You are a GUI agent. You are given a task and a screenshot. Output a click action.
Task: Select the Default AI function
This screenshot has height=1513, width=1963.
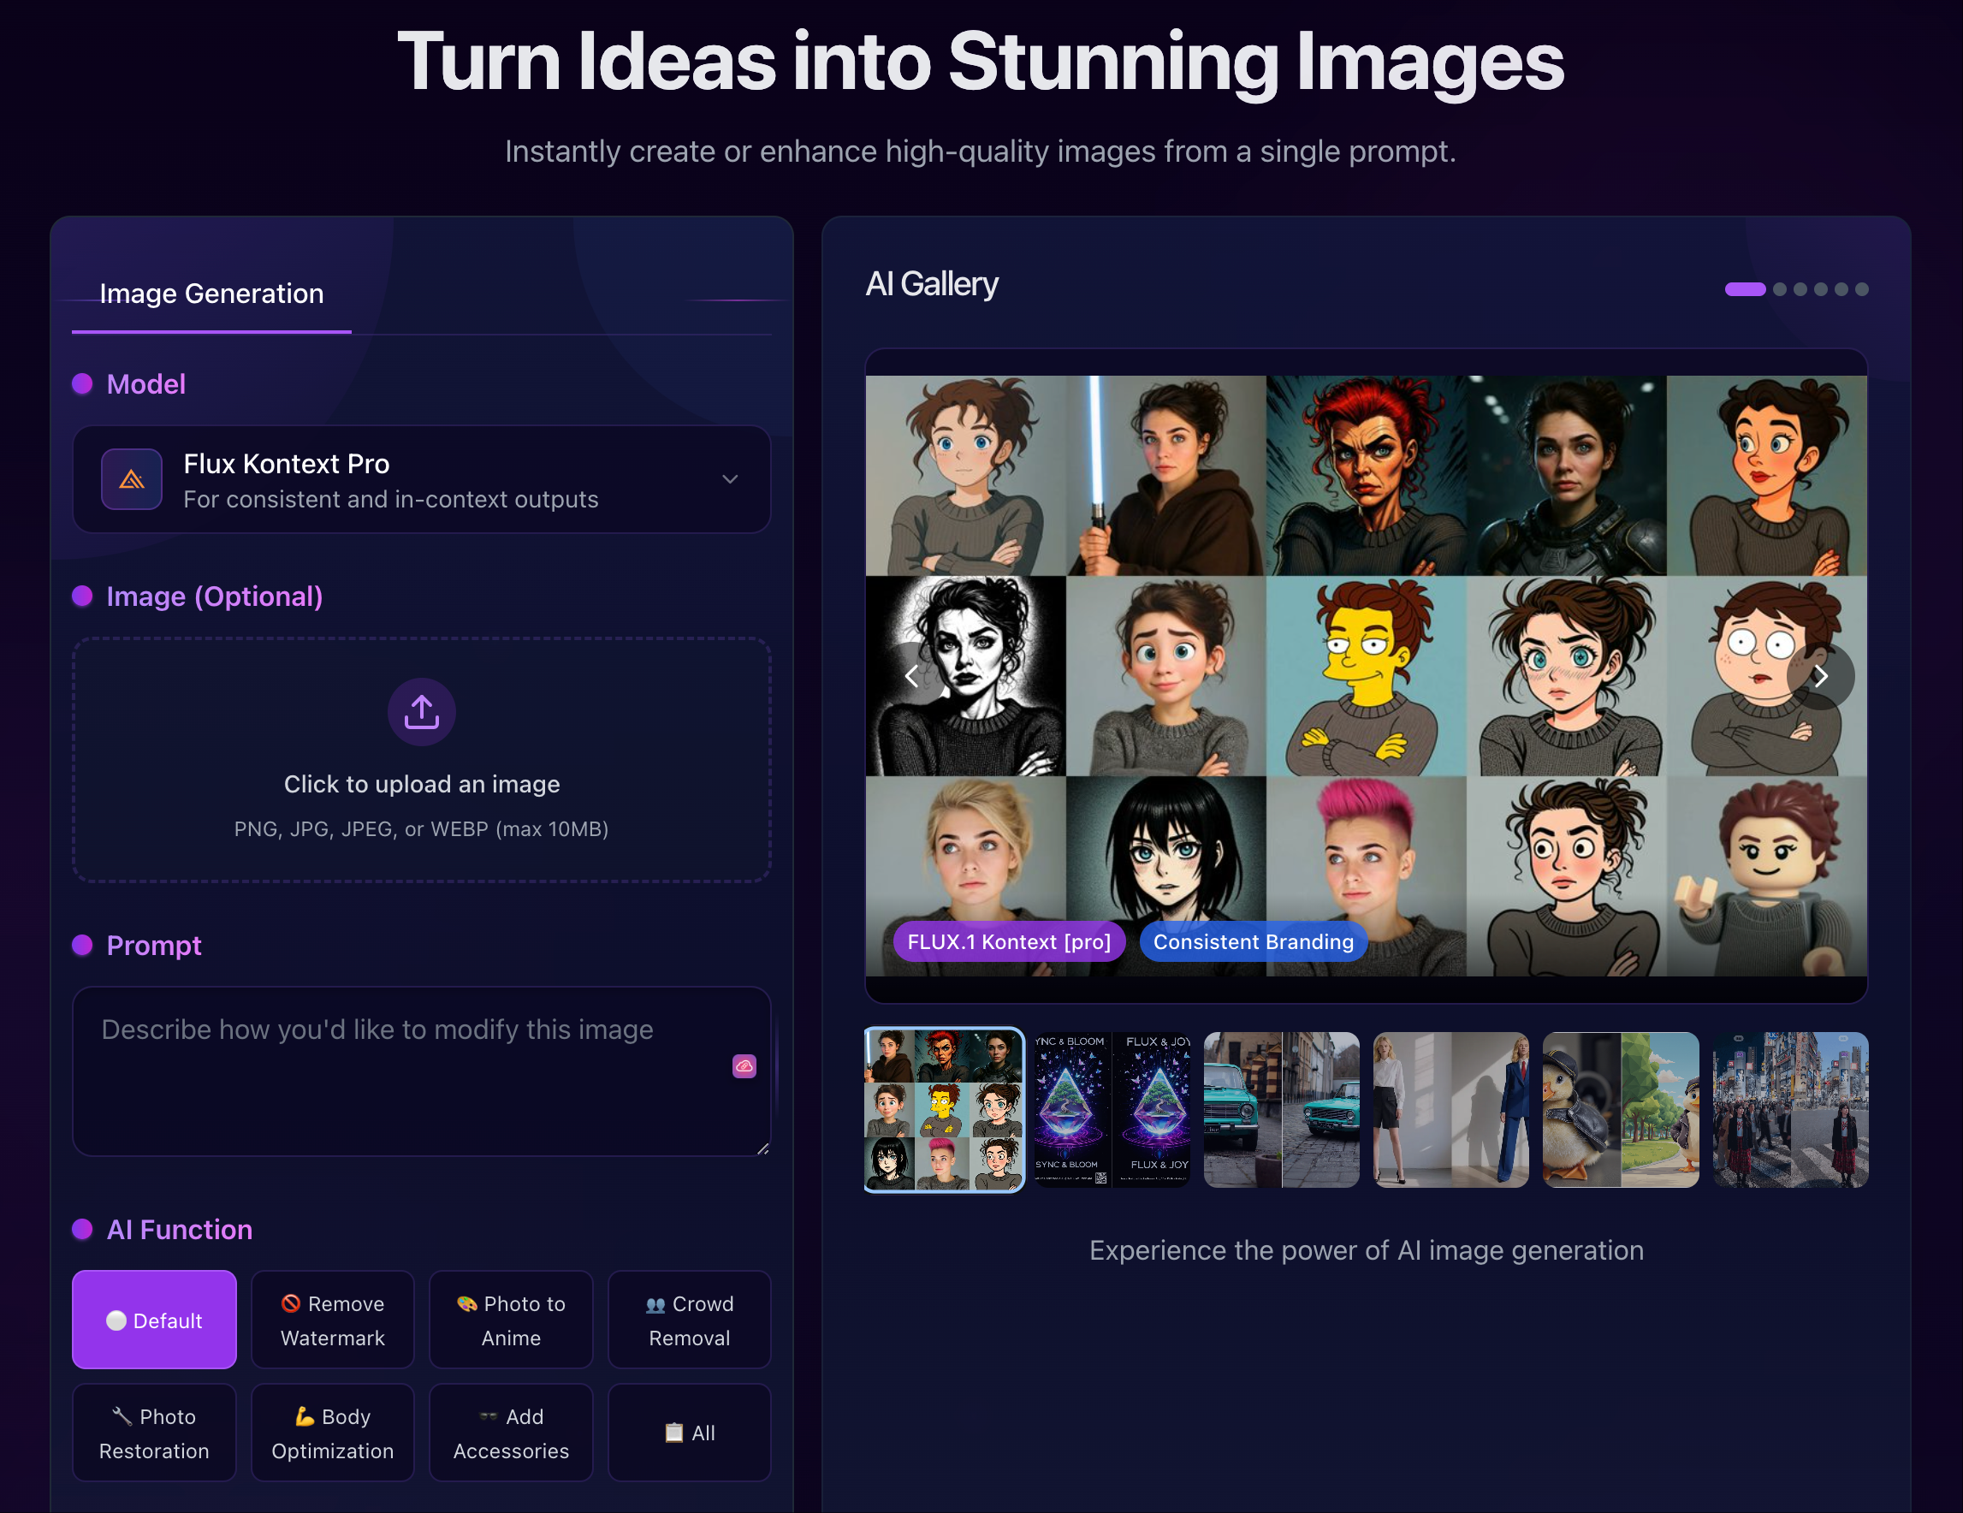coord(155,1320)
